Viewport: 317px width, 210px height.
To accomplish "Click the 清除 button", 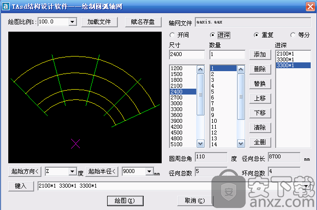I will point(260,128).
